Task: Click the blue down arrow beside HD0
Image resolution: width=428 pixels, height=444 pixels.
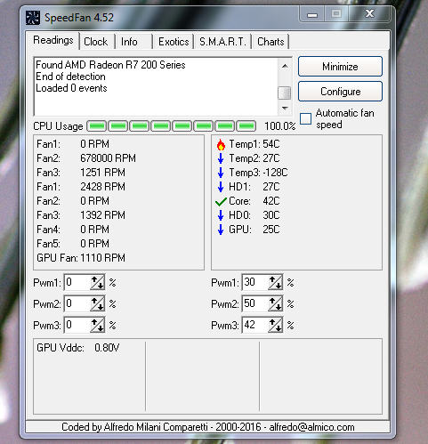Action: point(221,215)
